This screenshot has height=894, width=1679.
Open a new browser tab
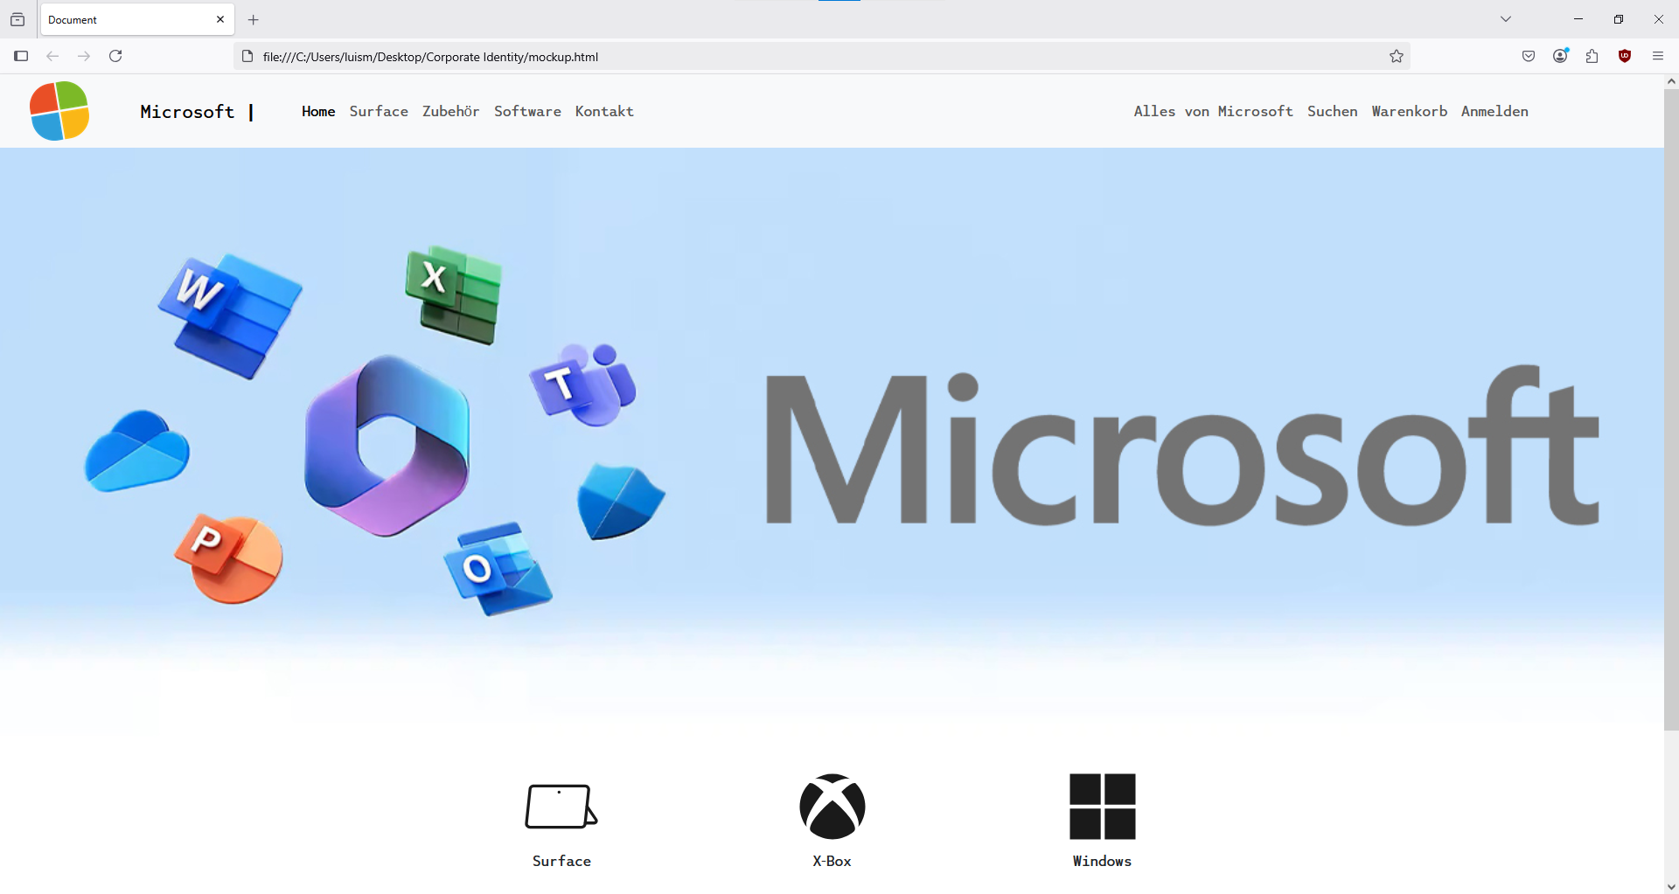pos(254,19)
